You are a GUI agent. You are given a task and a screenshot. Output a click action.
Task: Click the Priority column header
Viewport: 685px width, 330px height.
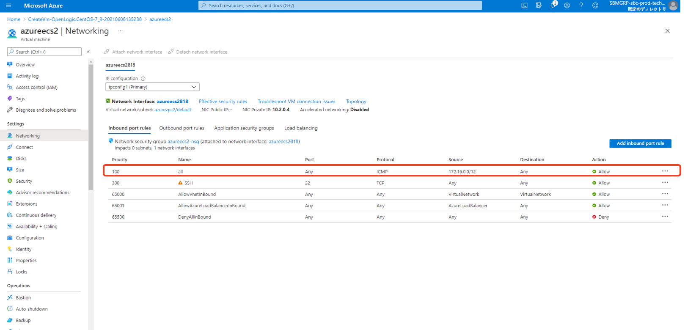pyautogui.click(x=120, y=159)
